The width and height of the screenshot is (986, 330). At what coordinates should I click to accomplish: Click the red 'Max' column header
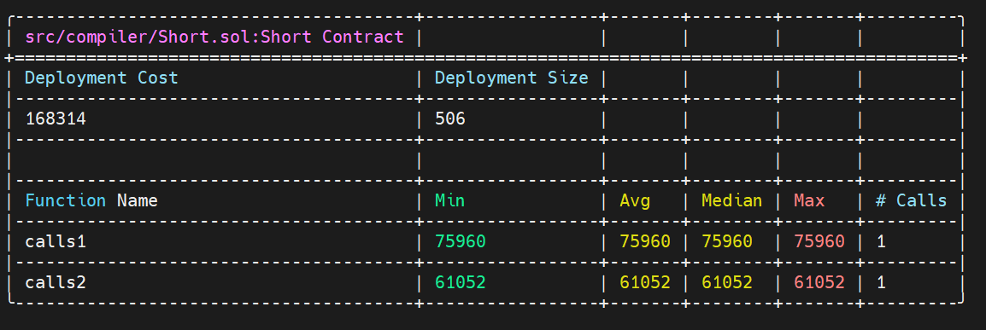[809, 200]
